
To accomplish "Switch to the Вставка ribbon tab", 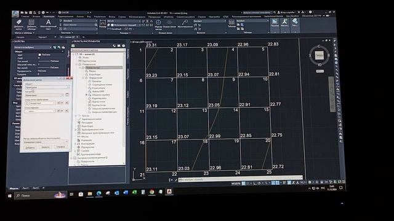I will click(36, 17).
